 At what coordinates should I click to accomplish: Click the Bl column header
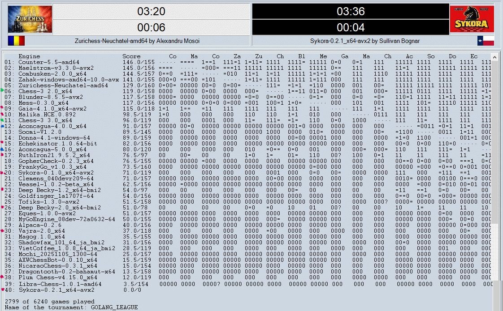pyautogui.click(x=302, y=56)
